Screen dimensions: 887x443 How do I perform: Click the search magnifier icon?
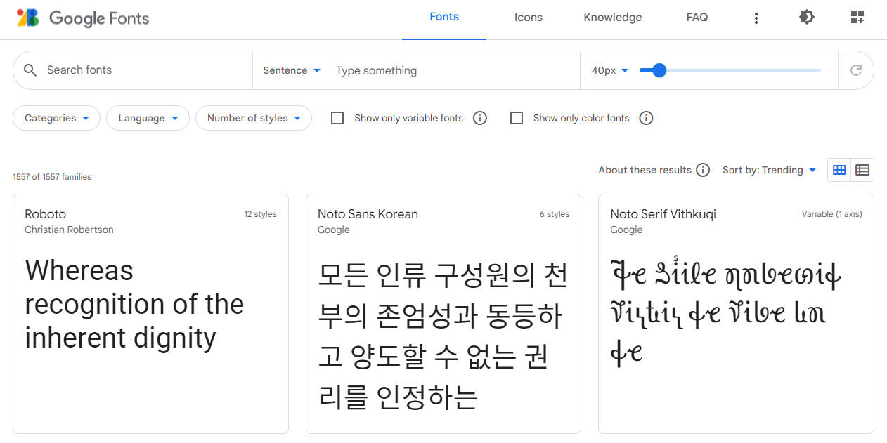pyautogui.click(x=30, y=70)
